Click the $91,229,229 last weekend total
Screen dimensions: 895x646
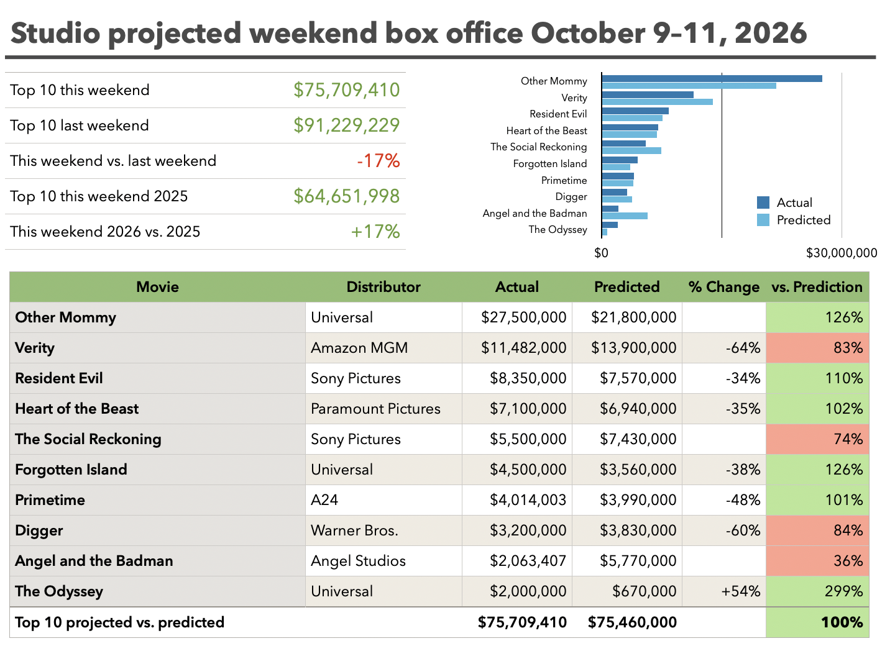click(347, 125)
